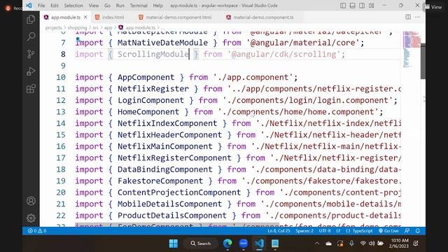Open the editor more actions ellipsis
The image size is (448, 252).
pyautogui.click(x=417, y=17)
